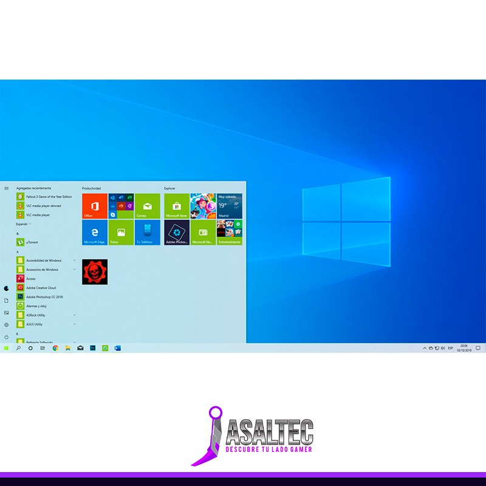Screen dimensions: 486x486
Task: Switch ESP input language indicator
Action: click(x=450, y=348)
